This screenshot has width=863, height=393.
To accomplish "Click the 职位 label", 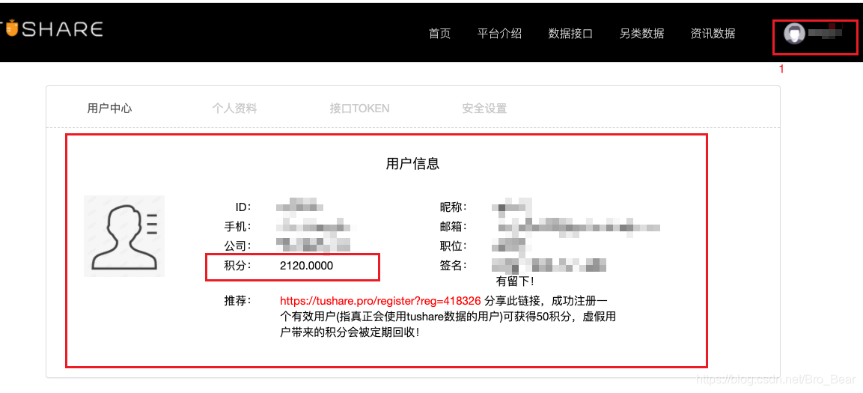I will (454, 246).
